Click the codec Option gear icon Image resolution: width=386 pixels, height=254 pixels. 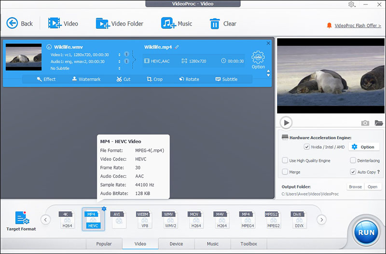tap(258, 58)
